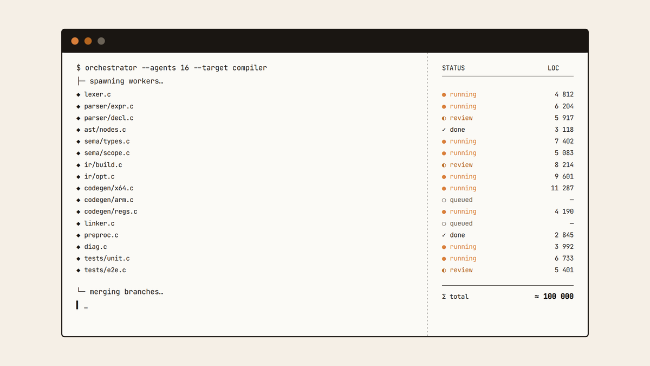Click the LOC value 7 402
Image resolution: width=650 pixels, height=366 pixels.
pyautogui.click(x=564, y=142)
